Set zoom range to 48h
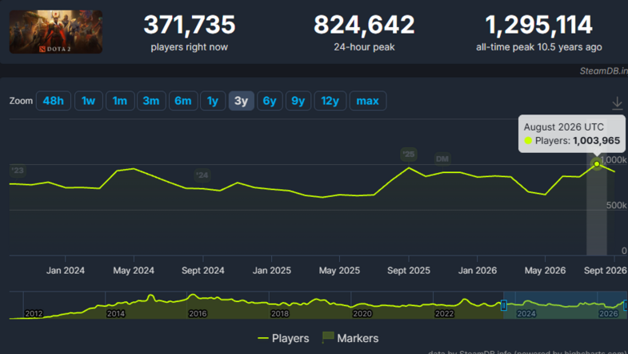The width and height of the screenshot is (628, 354). pyautogui.click(x=54, y=101)
